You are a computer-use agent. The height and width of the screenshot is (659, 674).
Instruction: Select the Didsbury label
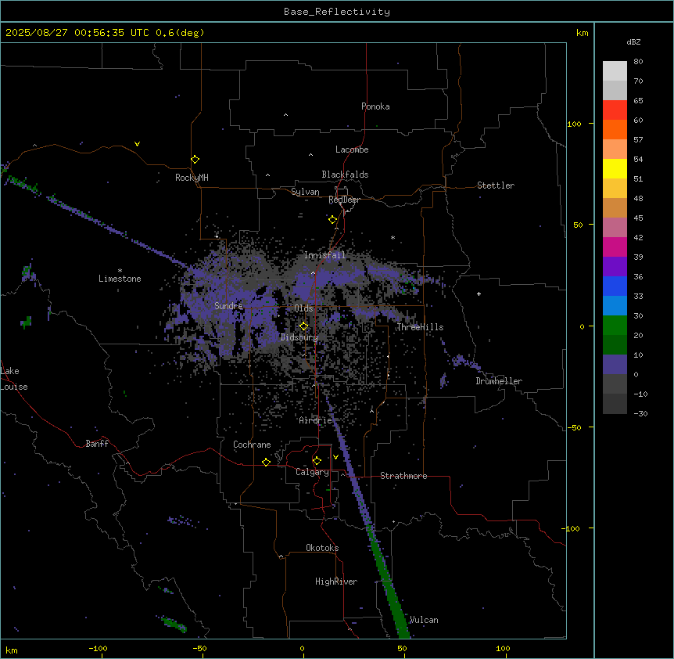click(299, 337)
